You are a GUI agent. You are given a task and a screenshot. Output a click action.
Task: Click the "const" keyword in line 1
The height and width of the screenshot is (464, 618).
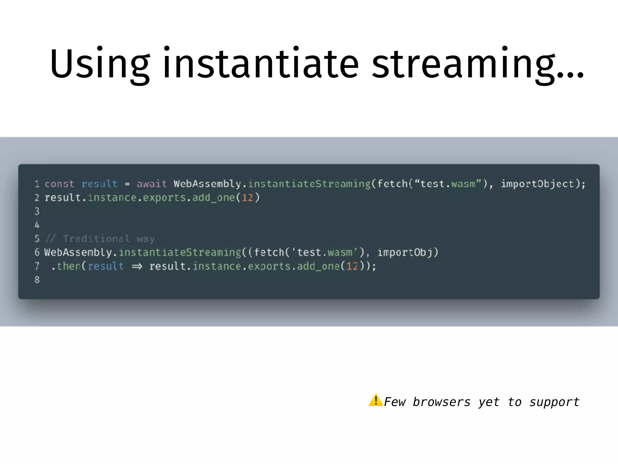point(59,184)
